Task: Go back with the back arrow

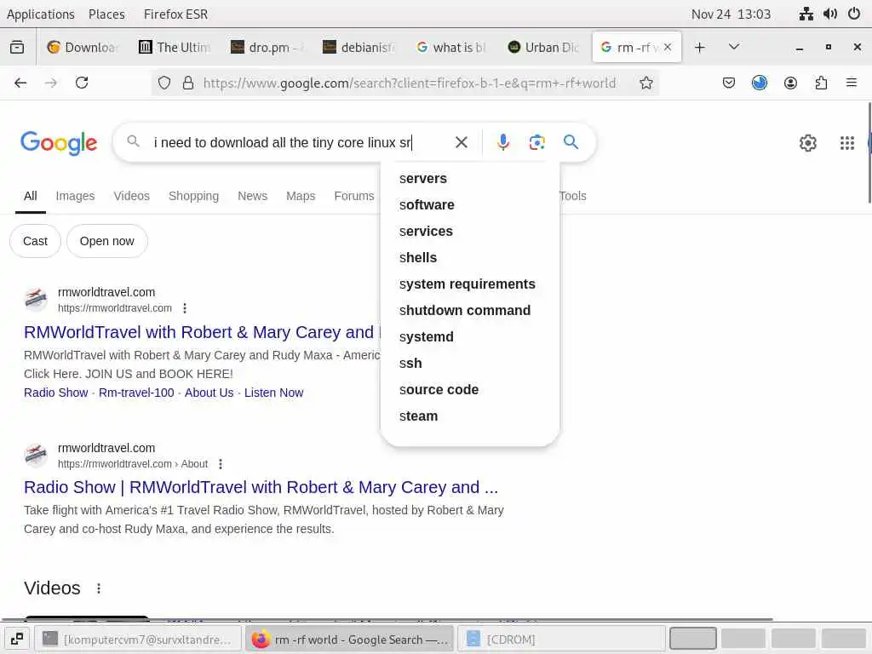Action: [x=20, y=83]
